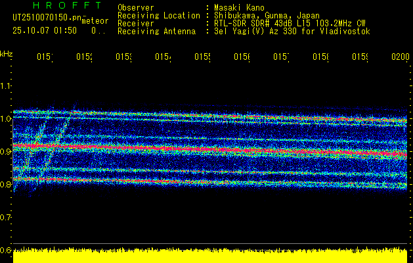Click the yellow signal level bar graph

pyautogui.click(x=210, y=256)
